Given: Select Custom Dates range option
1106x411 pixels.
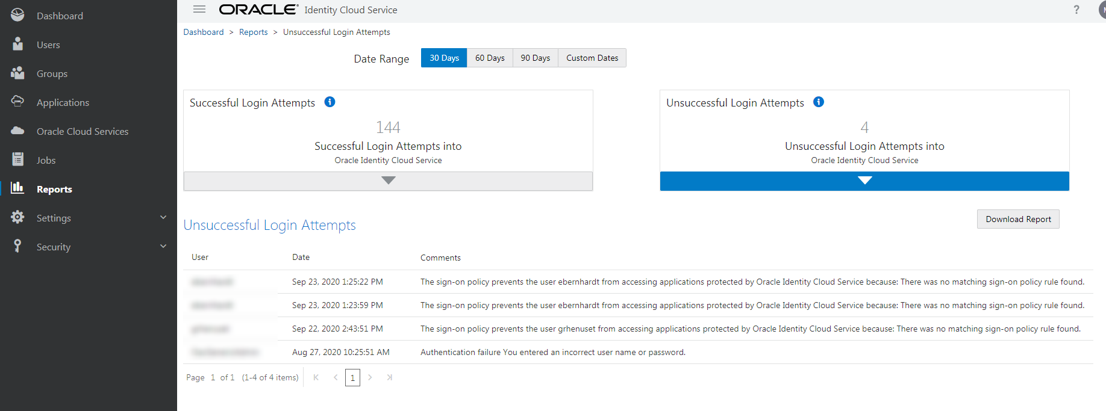Looking at the screenshot, I should point(592,58).
